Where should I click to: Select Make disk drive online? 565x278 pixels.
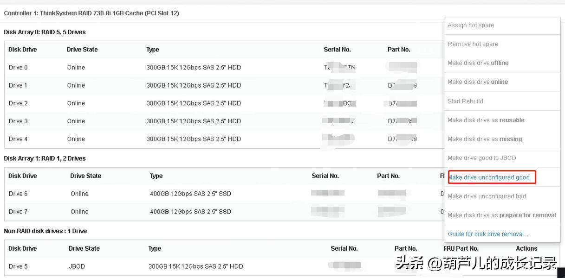(x=478, y=82)
